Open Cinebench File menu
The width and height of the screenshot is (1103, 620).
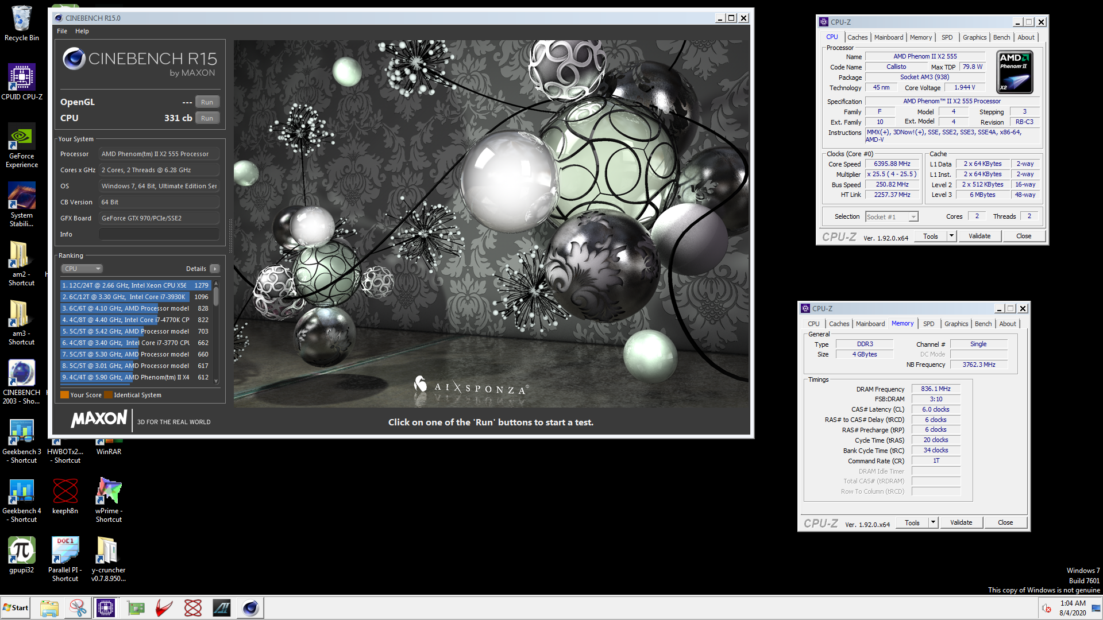click(62, 31)
